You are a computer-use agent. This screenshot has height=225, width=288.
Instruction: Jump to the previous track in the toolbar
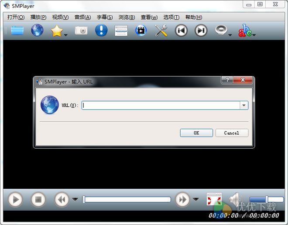[181, 31]
